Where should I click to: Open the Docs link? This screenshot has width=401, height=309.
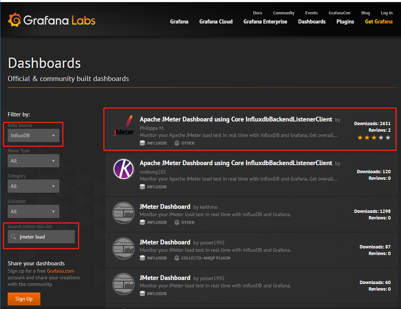click(258, 13)
